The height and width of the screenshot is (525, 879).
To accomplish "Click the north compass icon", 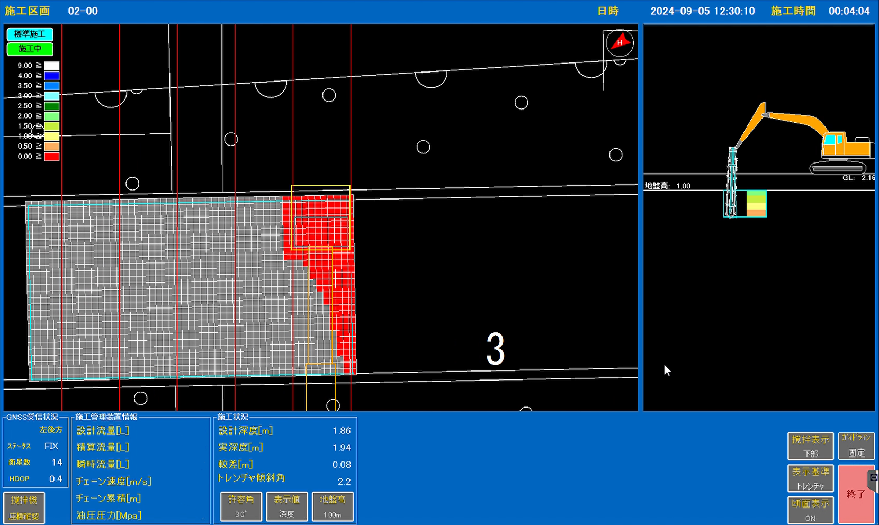I will point(620,42).
